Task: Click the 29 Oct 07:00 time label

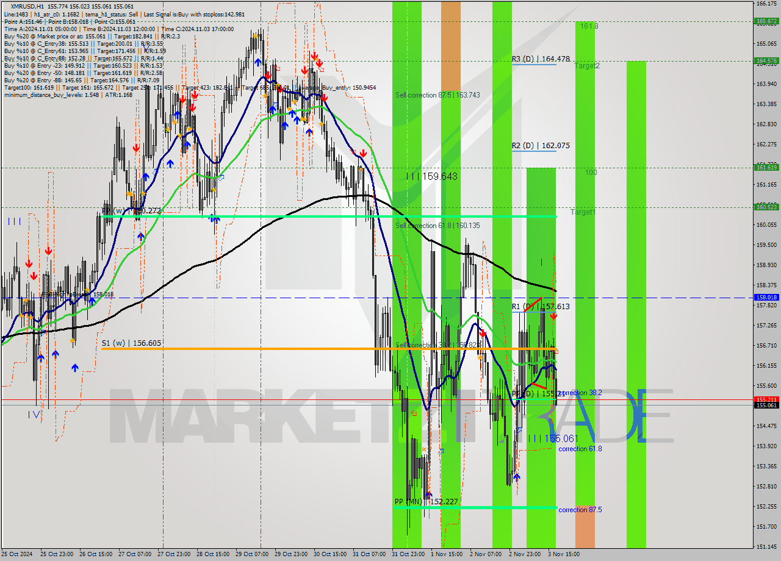Action: (x=253, y=554)
